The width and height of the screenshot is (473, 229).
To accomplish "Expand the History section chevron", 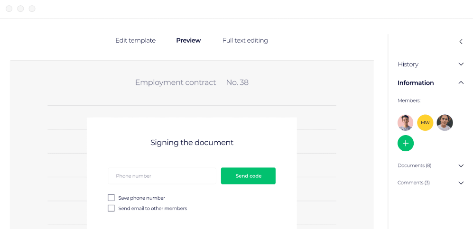I will 461,64.
